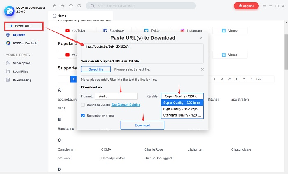Open the Format dropdown set to Audio
Screen dimensions: 288x174
[116, 96]
